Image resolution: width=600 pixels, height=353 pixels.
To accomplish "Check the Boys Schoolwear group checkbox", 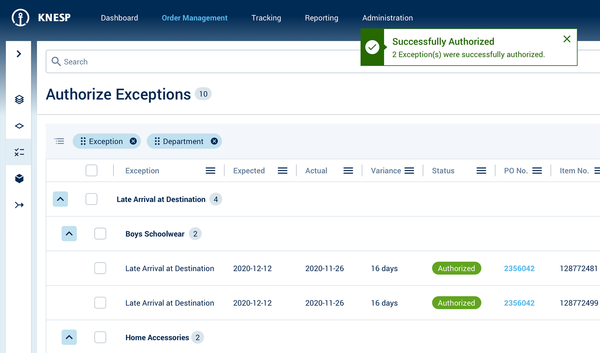I will [x=100, y=234].
